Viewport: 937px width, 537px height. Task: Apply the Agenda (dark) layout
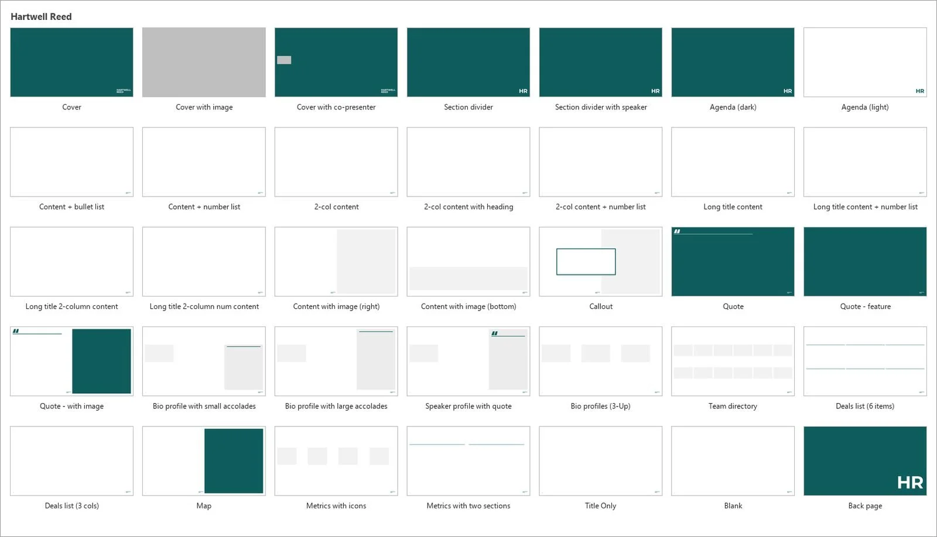(733, 62)
